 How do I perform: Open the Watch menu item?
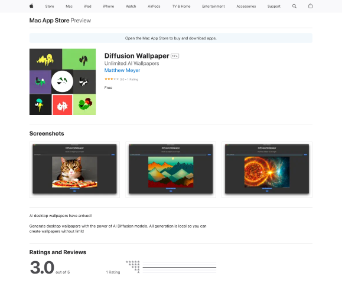tap(131, 6)
